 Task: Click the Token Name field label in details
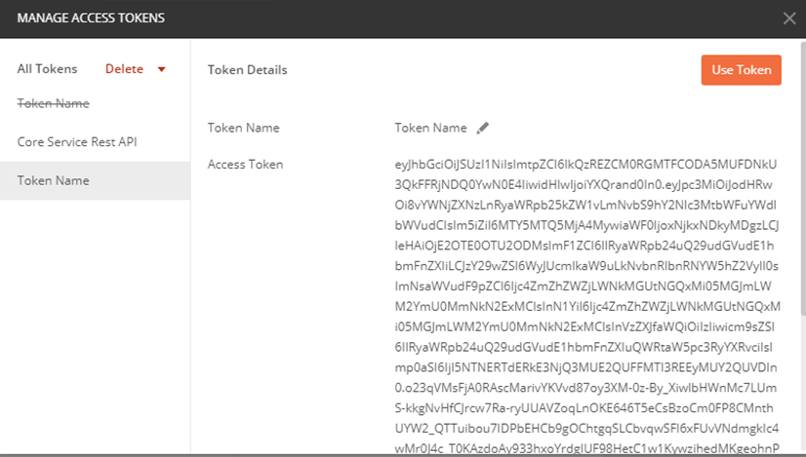(x=244, y=128)
